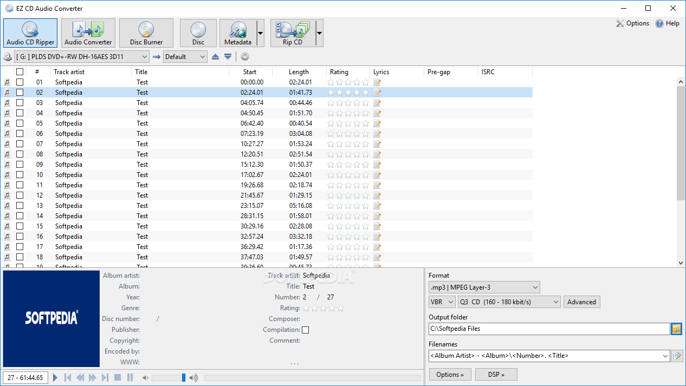Click the DSP » button
The height and width of the screenshot is (386, 686).
coord(496,374)
